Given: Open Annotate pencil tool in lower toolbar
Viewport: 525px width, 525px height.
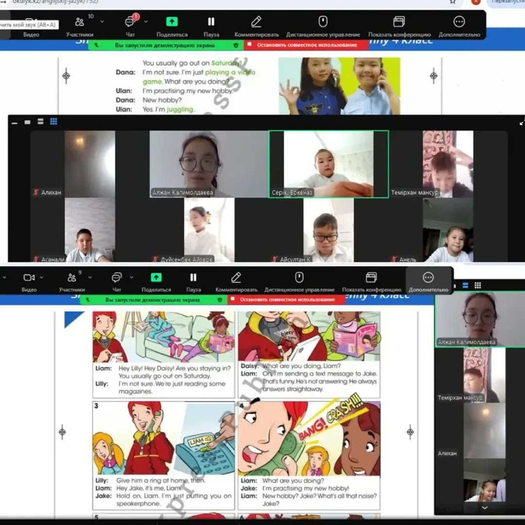Looking at the screenshot, I should click(236, 278).
